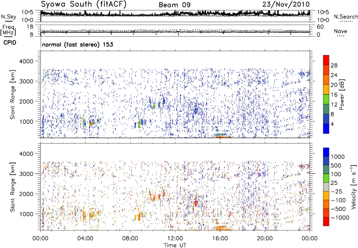This screenshot has height=248, width=358.
Task: Click the 'Slant Range [km]' label of velocity panel
Action: (13, 187)
